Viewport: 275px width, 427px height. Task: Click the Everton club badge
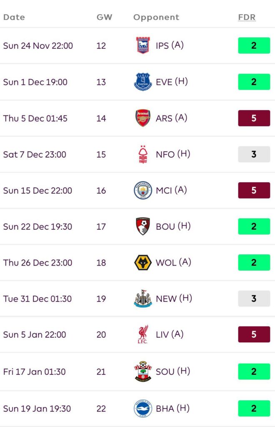coord(143,82)
